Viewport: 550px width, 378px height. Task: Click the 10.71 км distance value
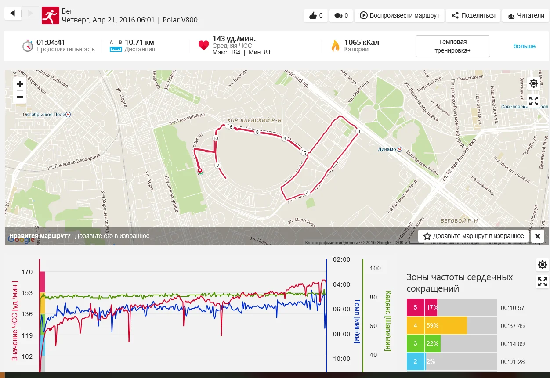(x=139, y=42)
